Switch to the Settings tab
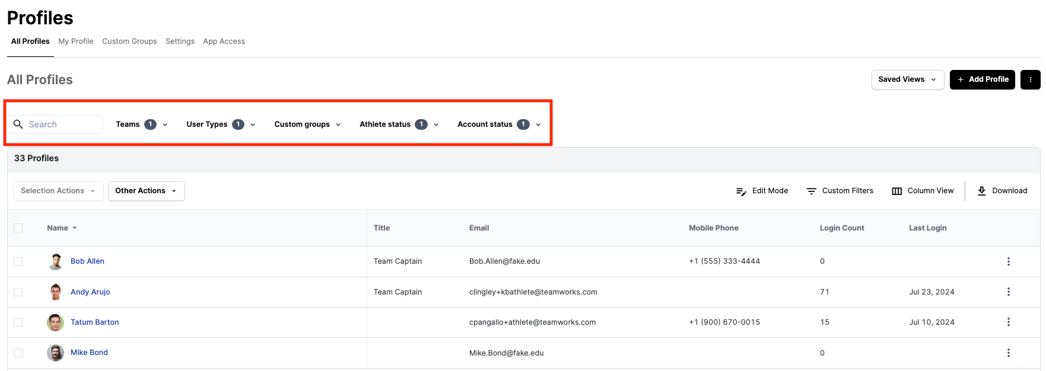Viewport: 1046px width, 371px height. tap(180, 41)
